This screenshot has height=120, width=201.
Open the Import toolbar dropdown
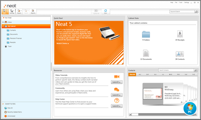[x=19, y=12]
